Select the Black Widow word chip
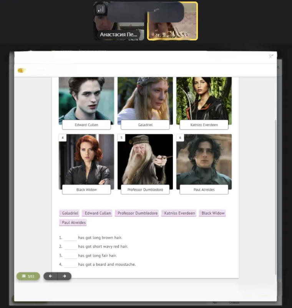 point(212,213)
